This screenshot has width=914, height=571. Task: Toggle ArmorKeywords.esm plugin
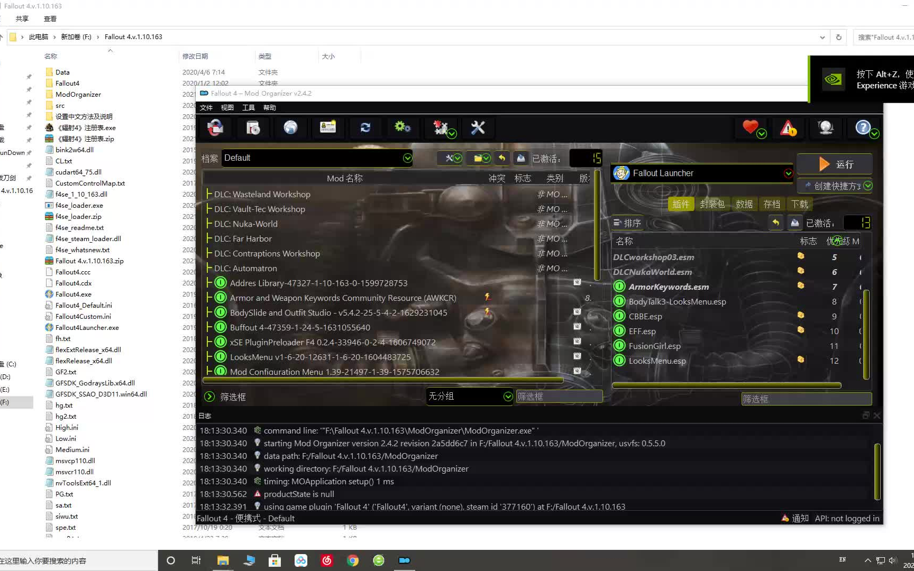coord(619,287)
